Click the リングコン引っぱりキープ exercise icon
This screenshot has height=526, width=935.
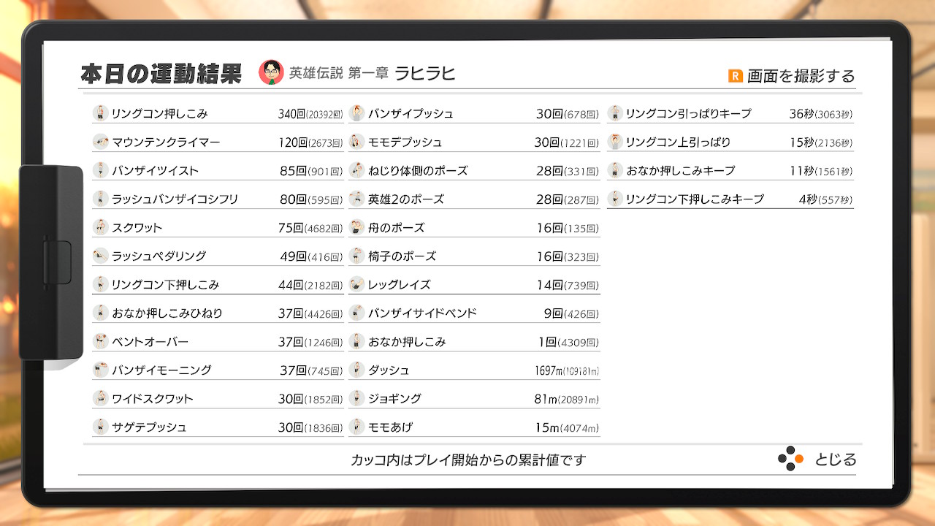point(615,113)
